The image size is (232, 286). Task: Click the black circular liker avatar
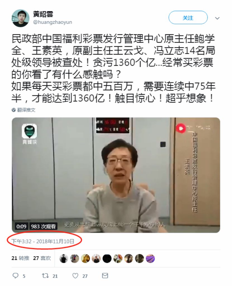pyautogui.click(x=107, y=258)
